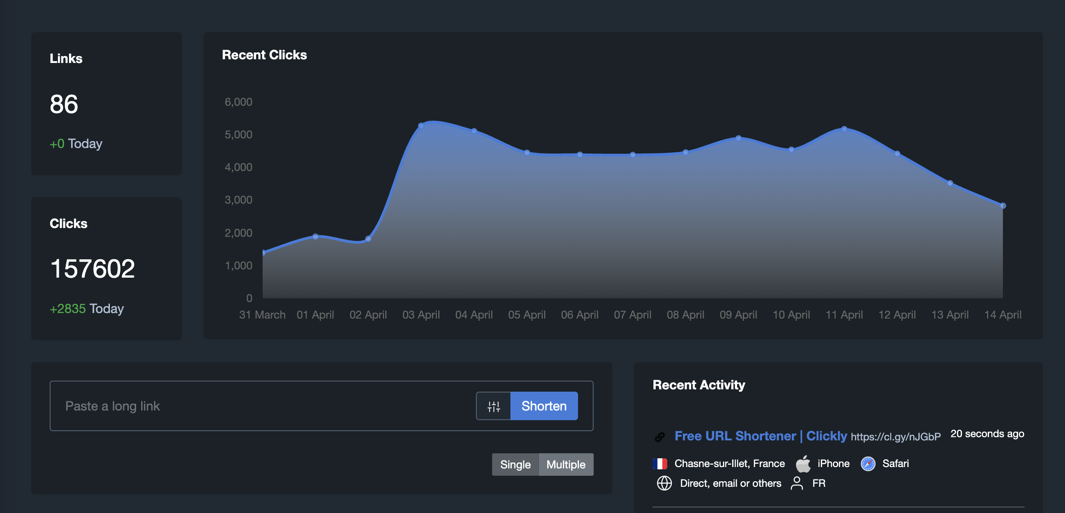Click Direct, email or others text
Screen dimensions: 1065x513
(x=731, y=483)
